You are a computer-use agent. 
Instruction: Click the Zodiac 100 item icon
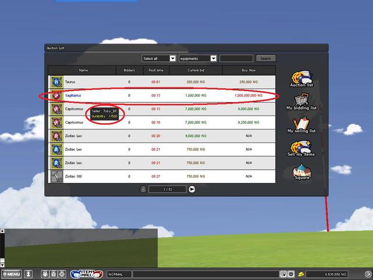pyautogui.click(x=57, y=176)
